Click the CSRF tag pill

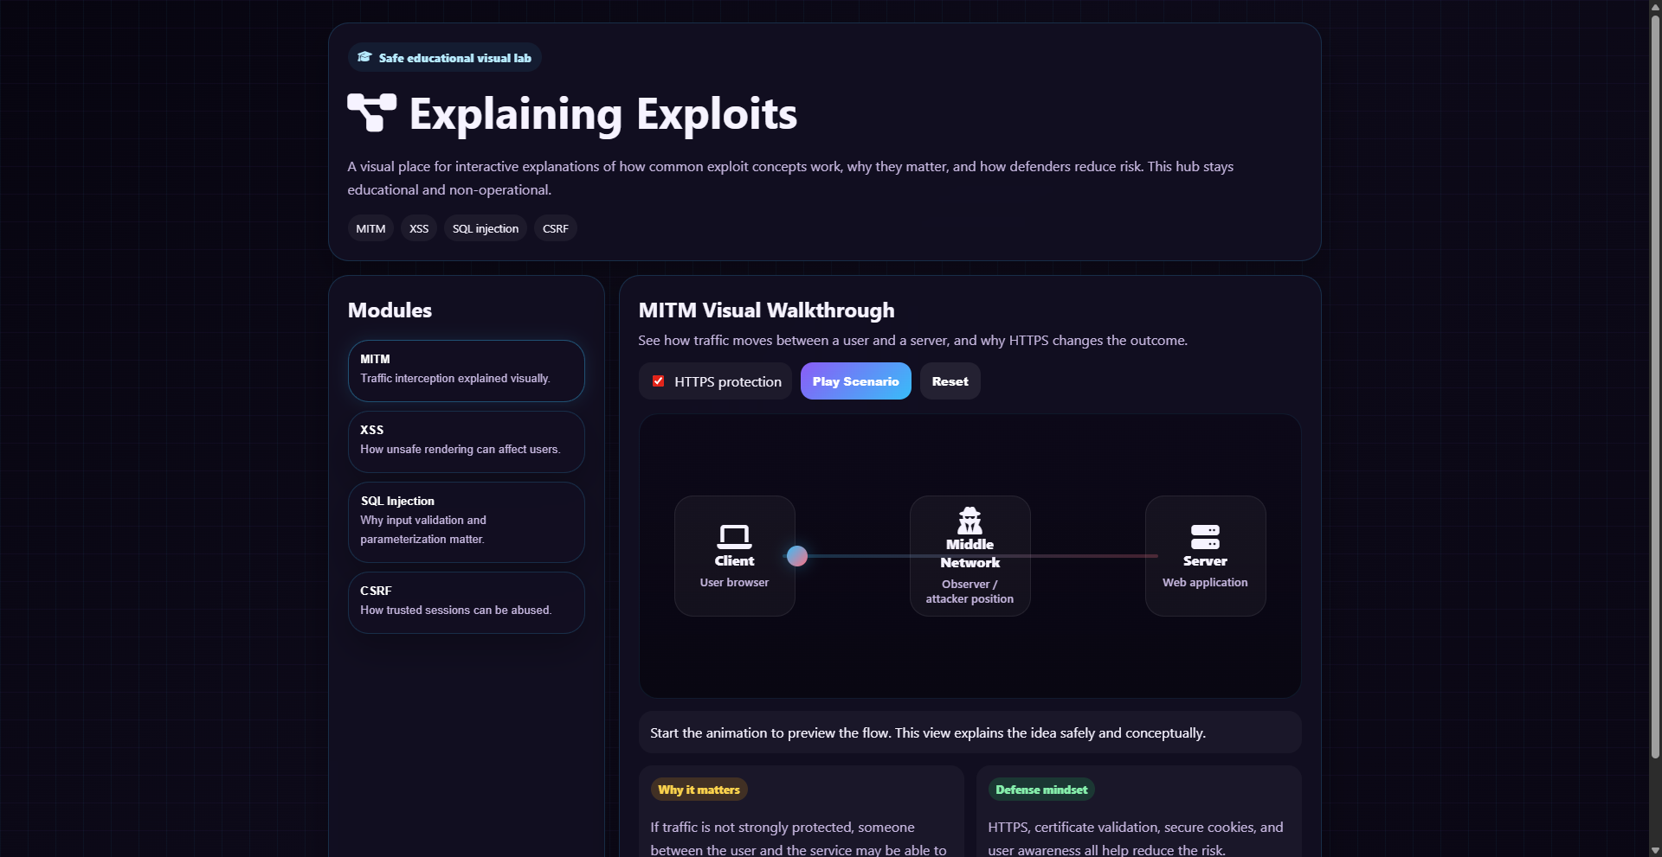click(x=555, y=227)
